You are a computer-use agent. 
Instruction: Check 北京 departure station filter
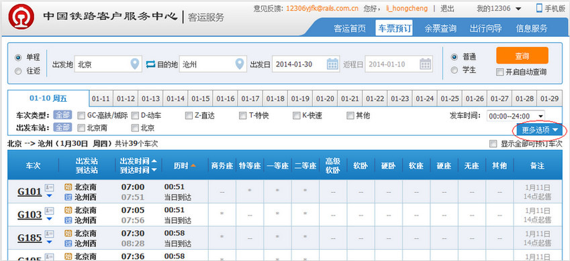(135, 128)
